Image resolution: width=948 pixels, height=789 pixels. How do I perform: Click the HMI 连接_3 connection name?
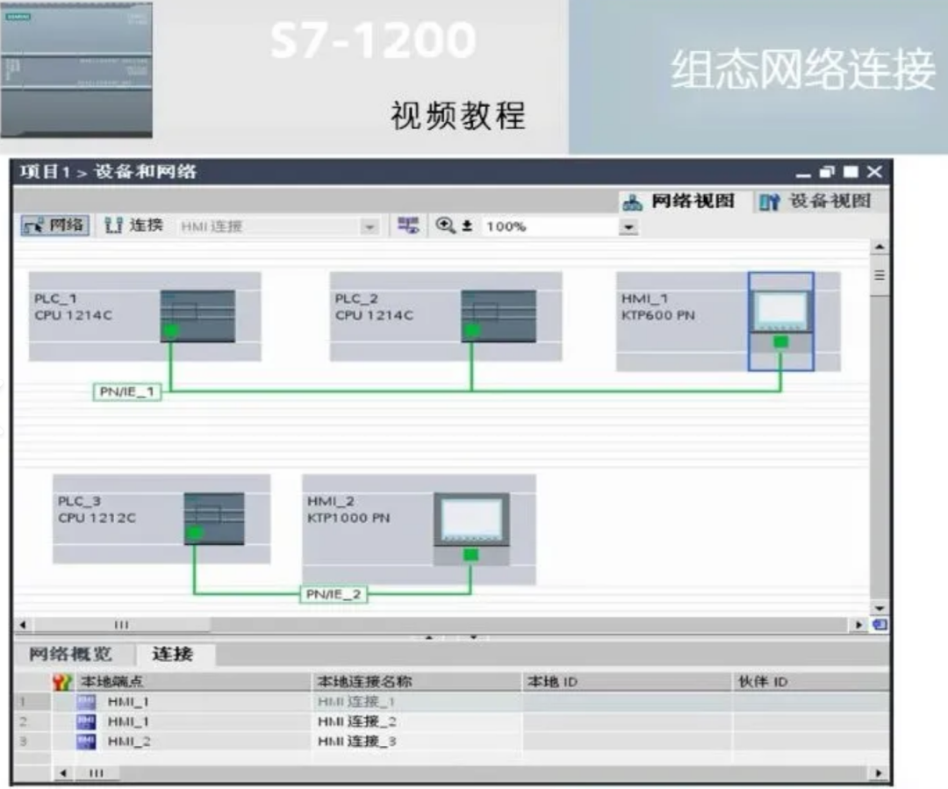356,742
